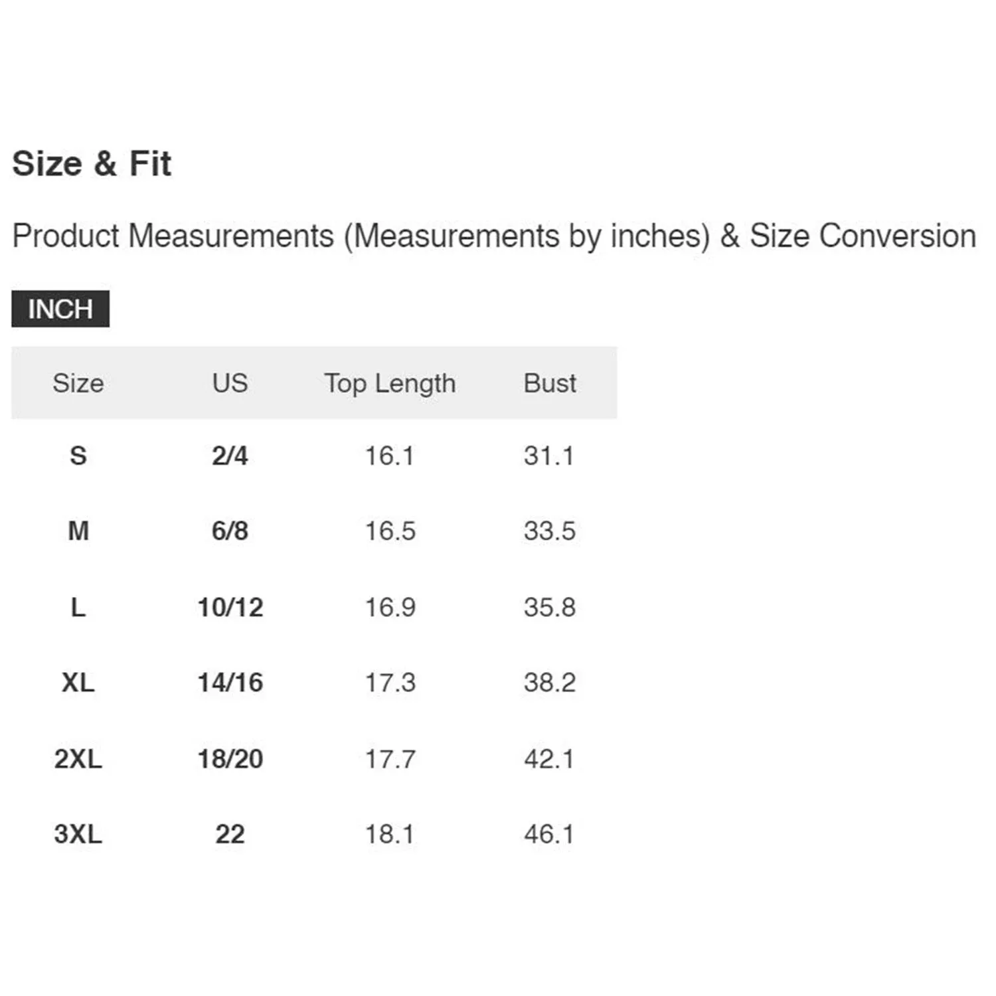Select the L size row label

(78, 608)
